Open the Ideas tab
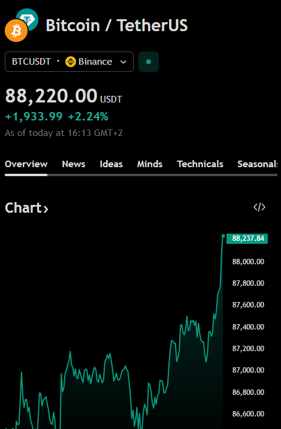The image size is (281, 429). click(x=111, y=164)
